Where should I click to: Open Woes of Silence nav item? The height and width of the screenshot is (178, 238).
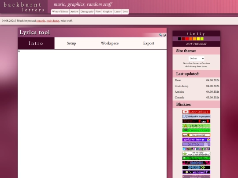point(60,12)
